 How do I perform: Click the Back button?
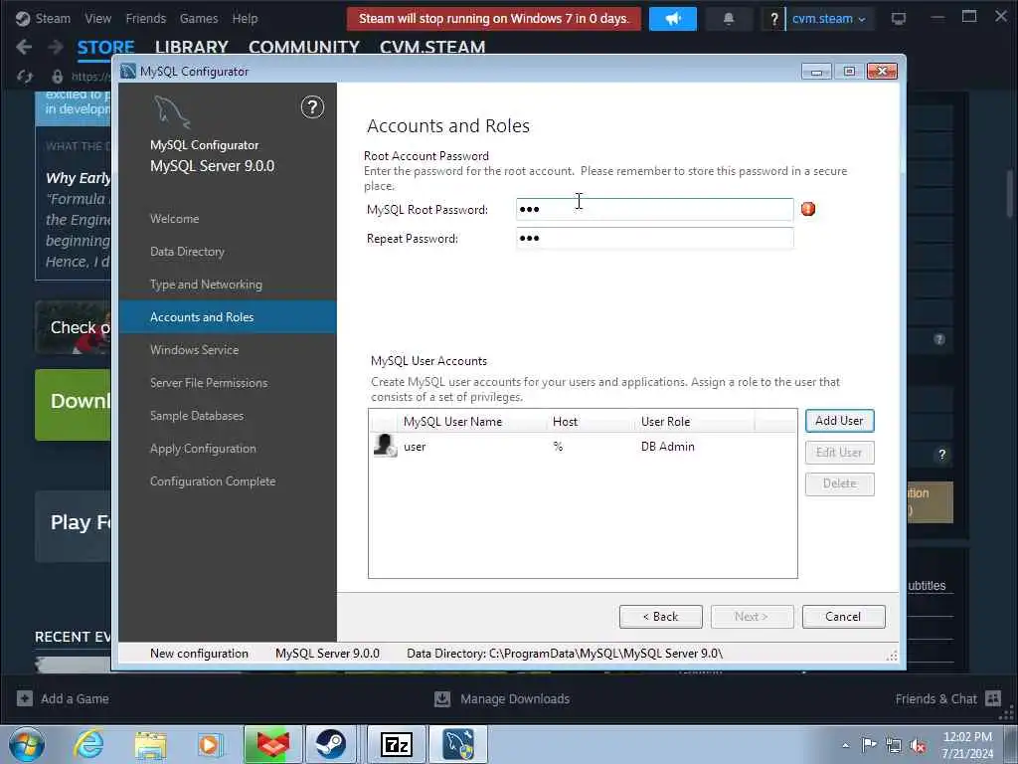point(660,617)
